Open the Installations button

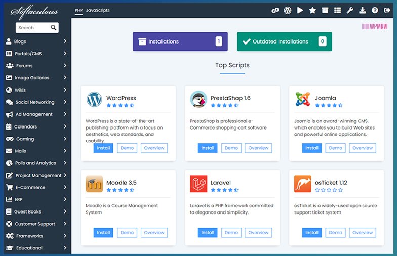click(180, 41)
